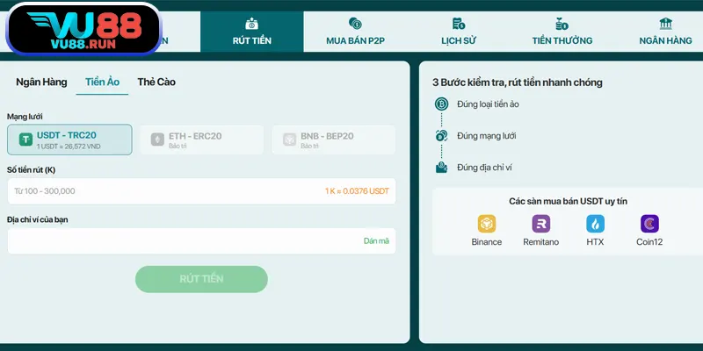Click the Bitcoin icon beside Đúng loại tiền ảo
The image size is (703, 351).
coord(441,104)
